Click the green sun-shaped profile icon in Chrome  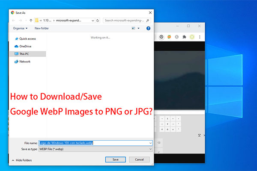pyautogui.click(x=192, y=37)
